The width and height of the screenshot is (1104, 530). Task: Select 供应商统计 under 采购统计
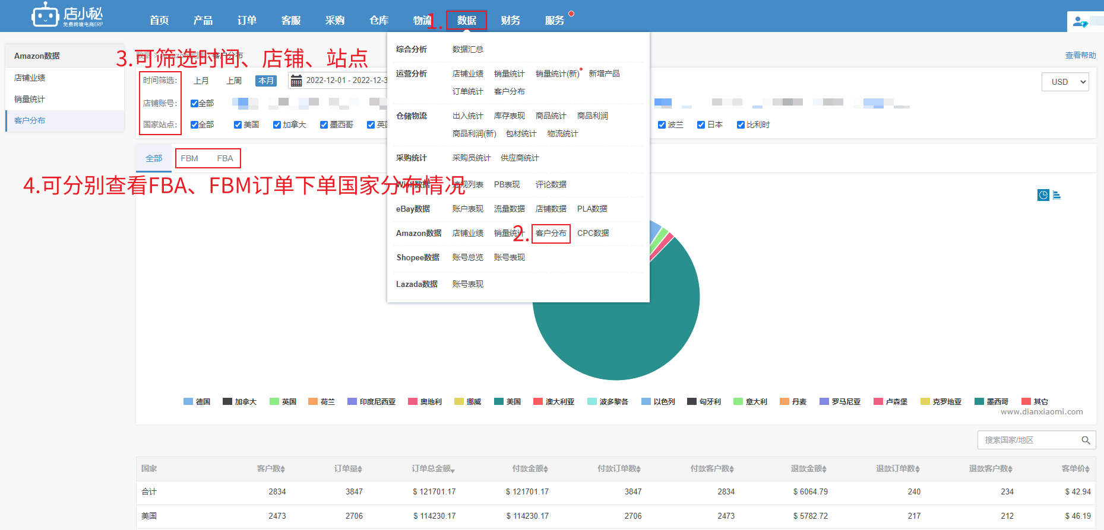point(520,158)
